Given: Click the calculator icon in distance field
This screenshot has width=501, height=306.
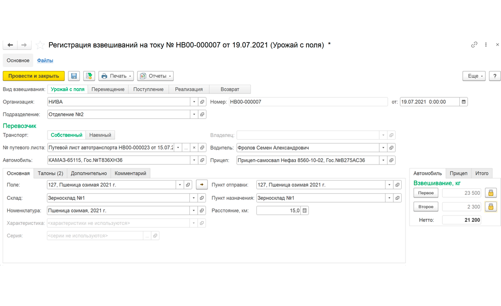Looking at the screenshot, I should pyautogui.click(x=304, y=211).
